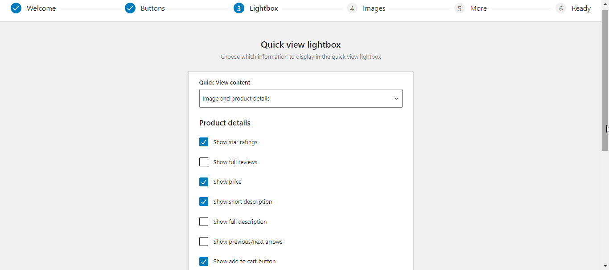Go to the Buttons step label
Screen dimensions: 609x270
click(x=152, y=8)
